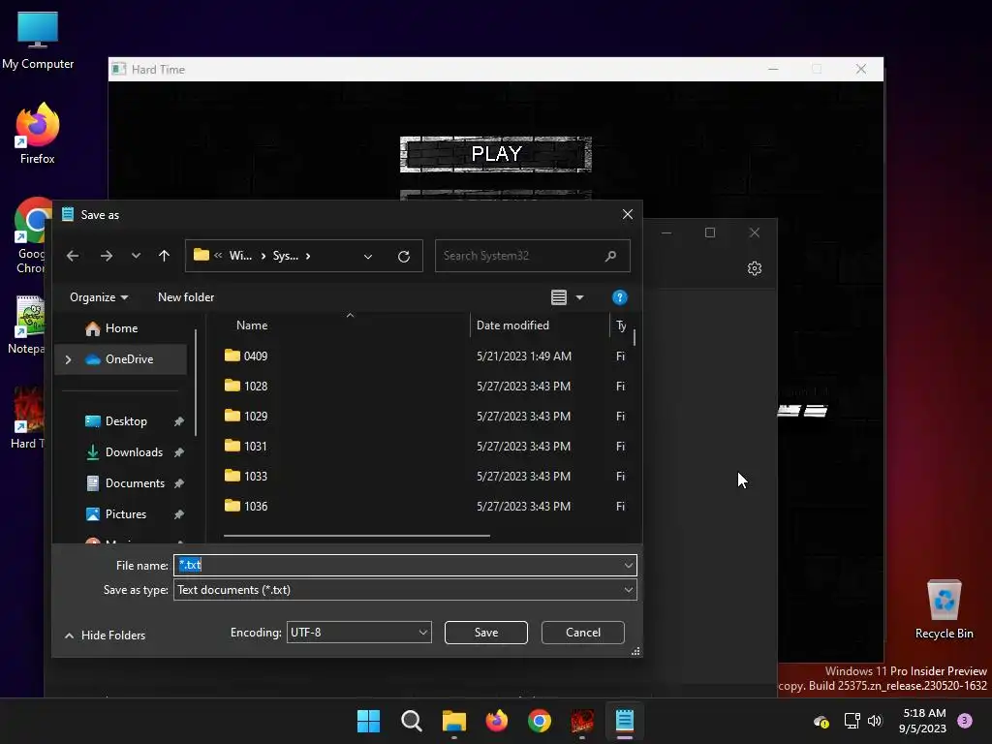992x744 pixels.
Task: Open Documents quick access location
Action: coord(135,483)
